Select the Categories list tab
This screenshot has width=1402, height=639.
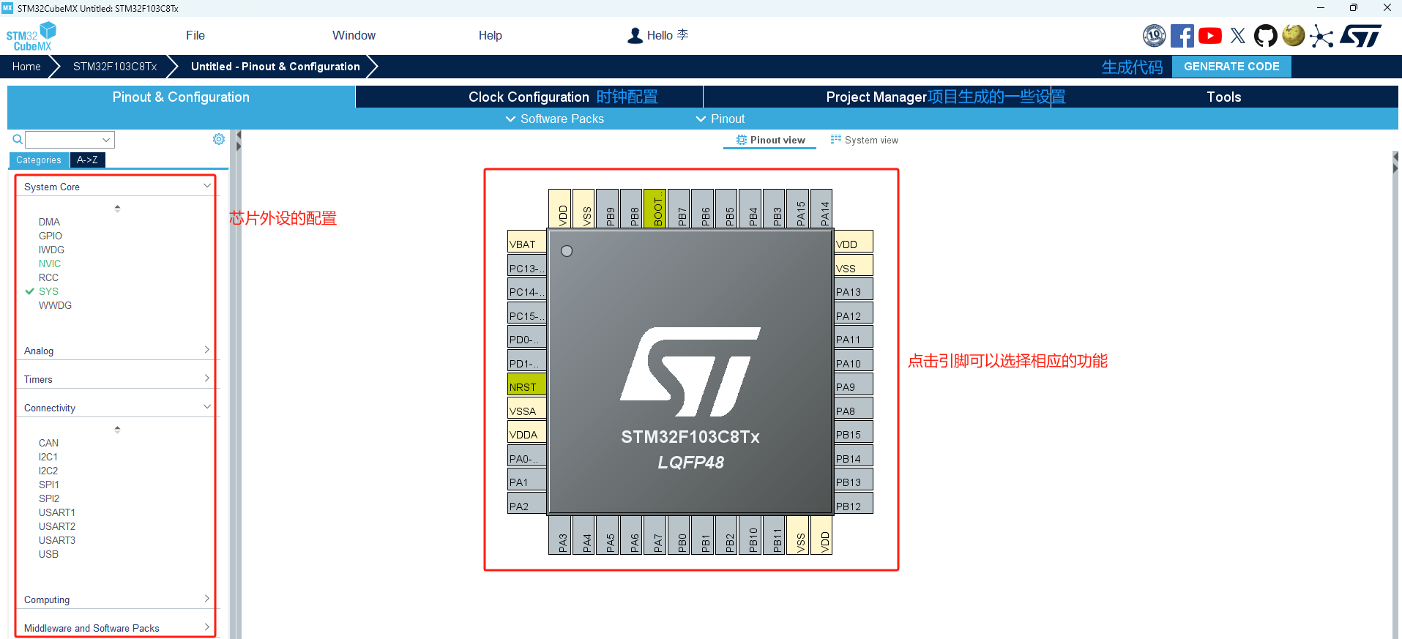point(39,160)
